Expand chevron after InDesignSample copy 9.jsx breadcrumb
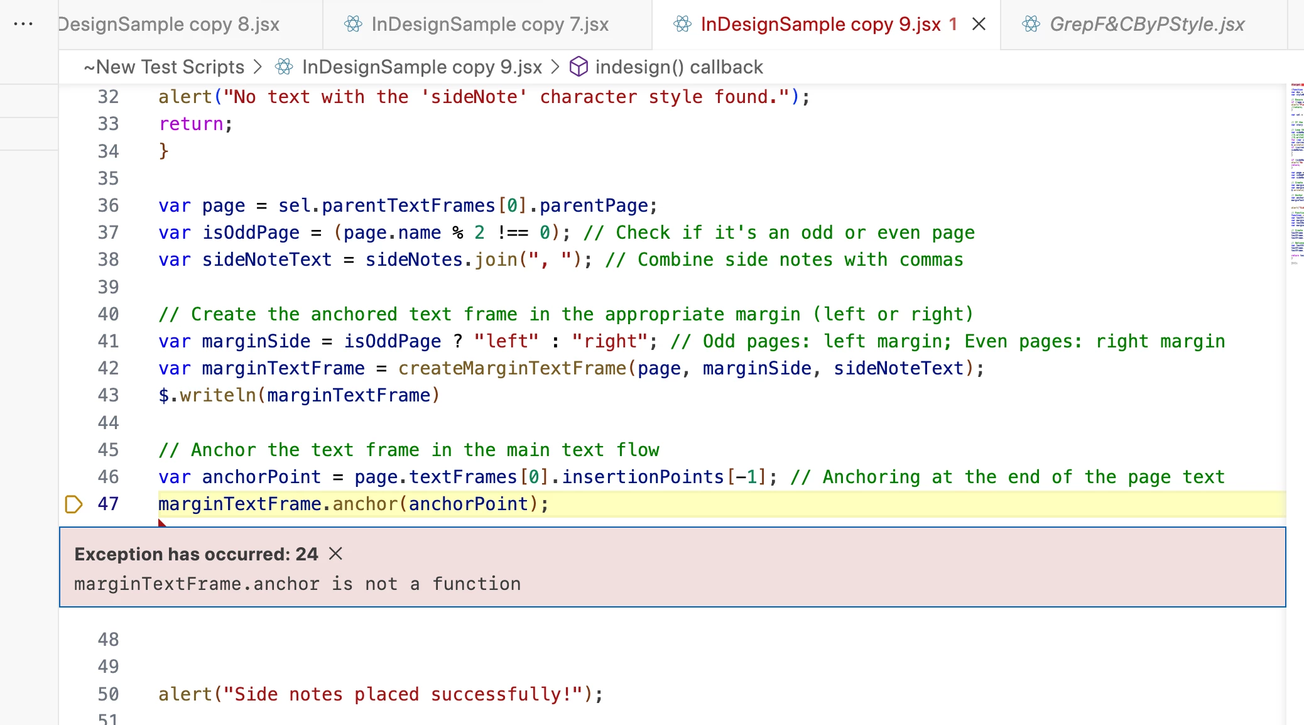 [555, 67]
